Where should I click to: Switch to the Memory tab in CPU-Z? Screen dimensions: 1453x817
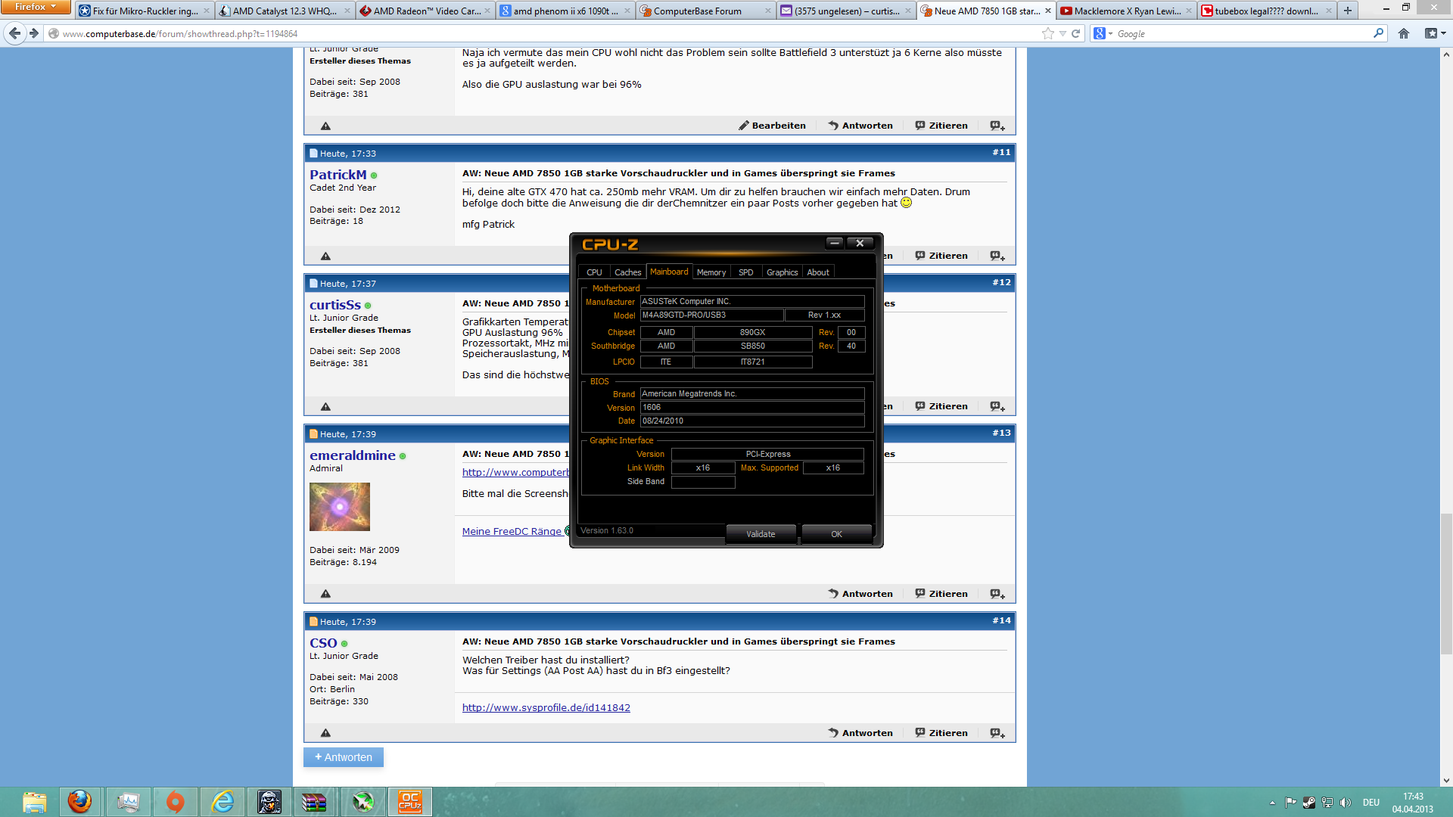click(711, 272)
